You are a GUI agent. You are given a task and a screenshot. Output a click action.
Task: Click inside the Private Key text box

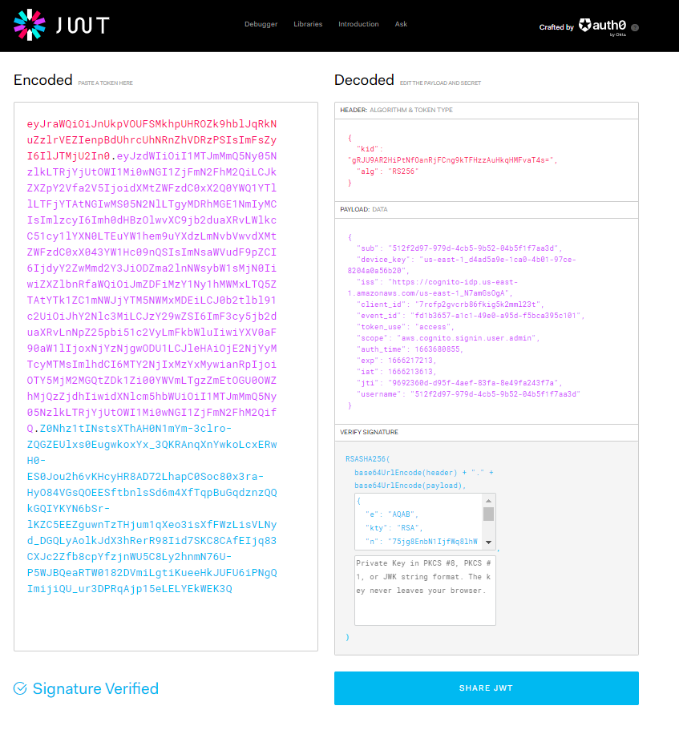tap(425, 591)
